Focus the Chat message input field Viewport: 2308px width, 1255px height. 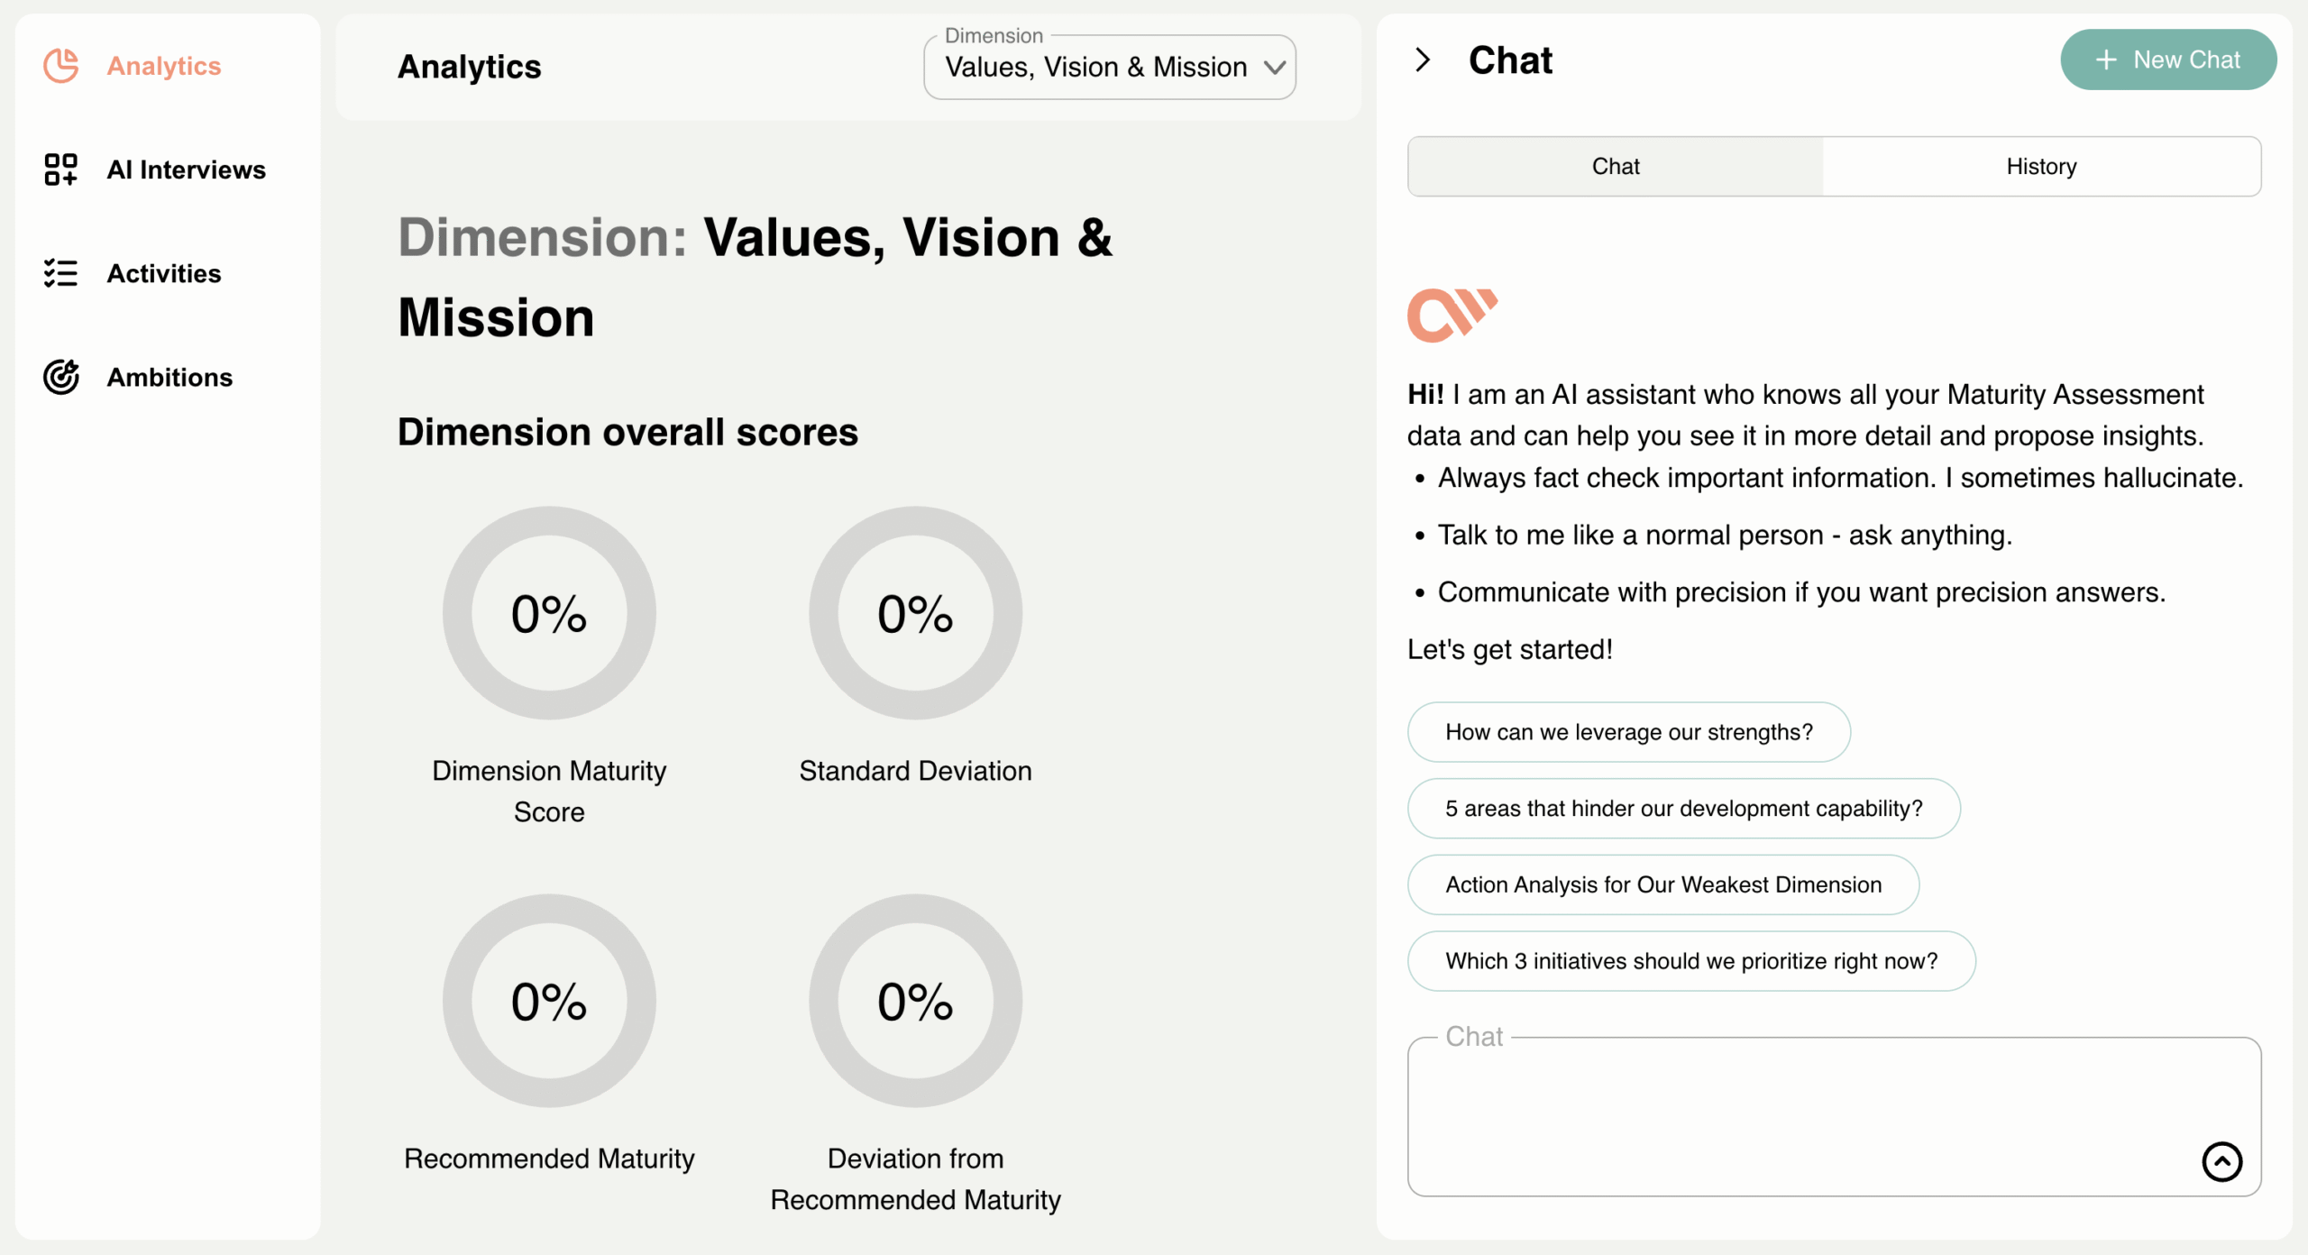tap(1803, 1116)
